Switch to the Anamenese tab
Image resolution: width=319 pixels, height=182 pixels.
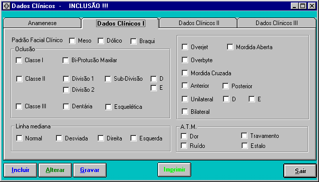point(42,23)
